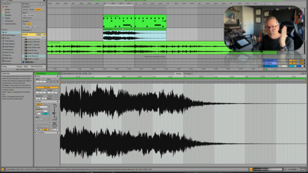Open the Audio Effects library category
Image resolution: width=308 pixels, height=173 pixels.
[x=10, y=44]
